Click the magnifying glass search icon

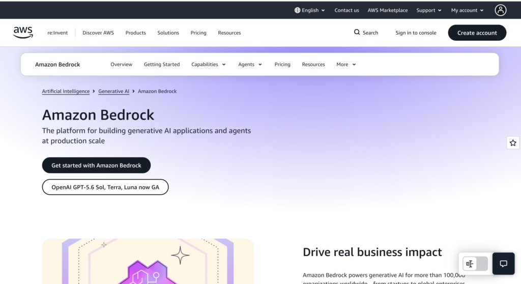[x=357, y=32]
